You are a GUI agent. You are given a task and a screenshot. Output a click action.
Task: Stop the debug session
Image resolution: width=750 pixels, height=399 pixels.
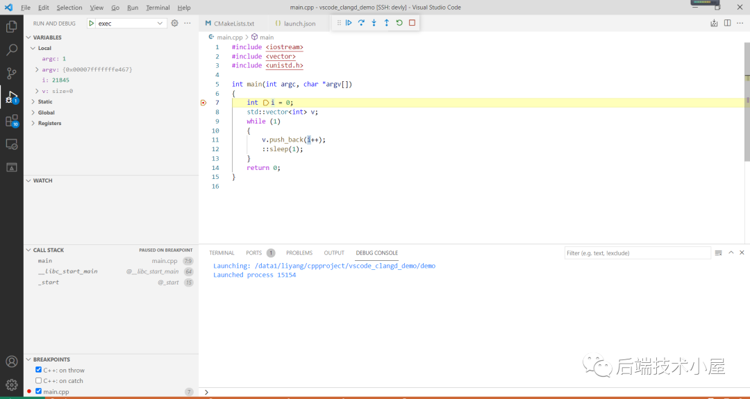[x=412, y=22]
